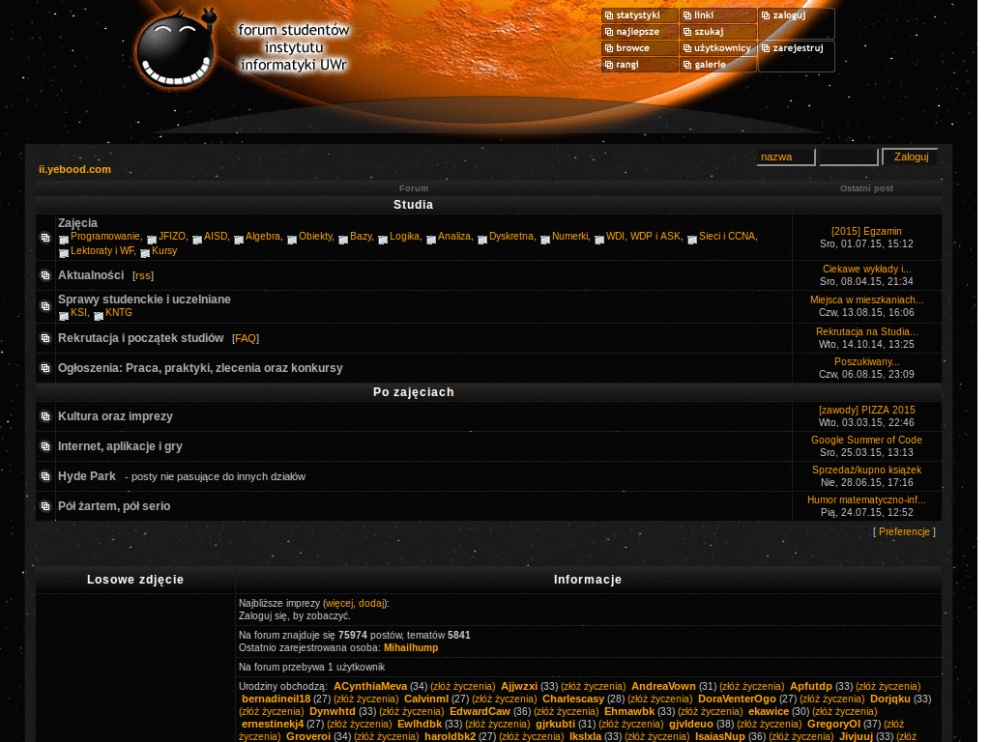
Task: Click the icon beside Rekrutacja i początek studiów
Action: pyautogui.click(x=45, y=338)
